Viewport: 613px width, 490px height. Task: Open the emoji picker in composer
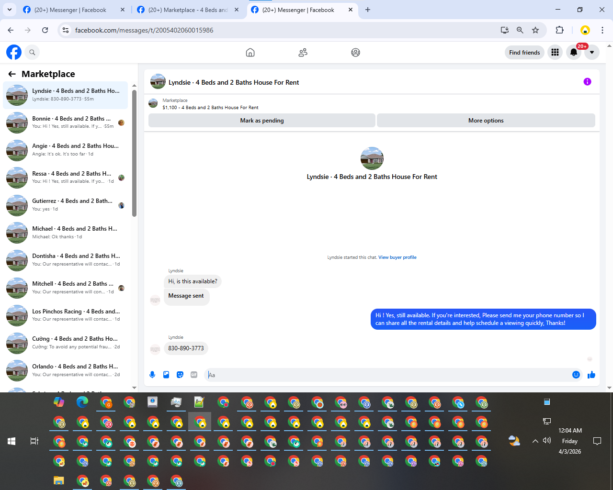[576, 375]
